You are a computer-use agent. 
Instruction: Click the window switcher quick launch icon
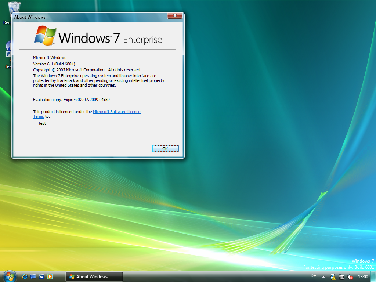[41, 276]
